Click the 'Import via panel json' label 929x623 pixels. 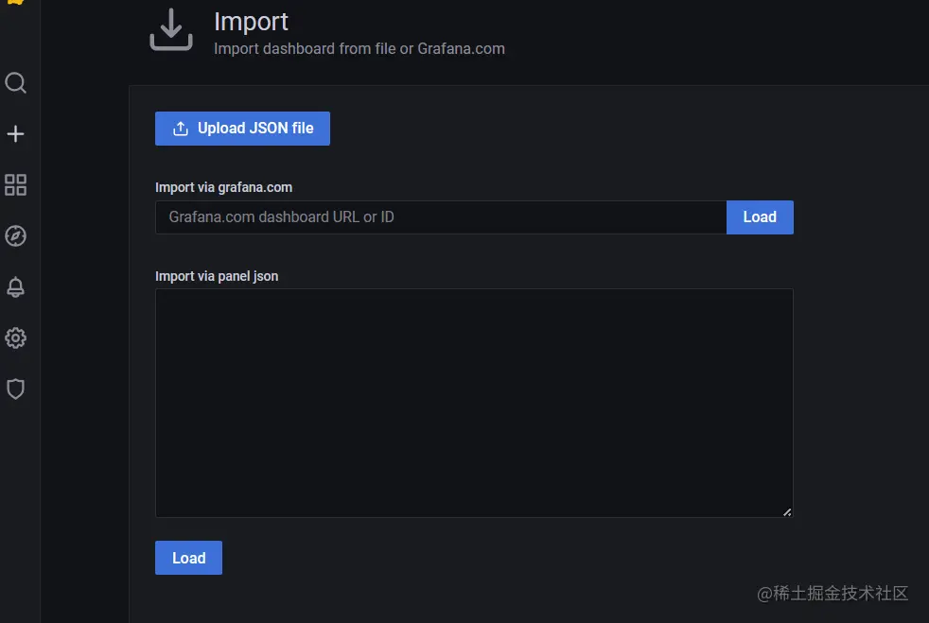coord(217,276)
